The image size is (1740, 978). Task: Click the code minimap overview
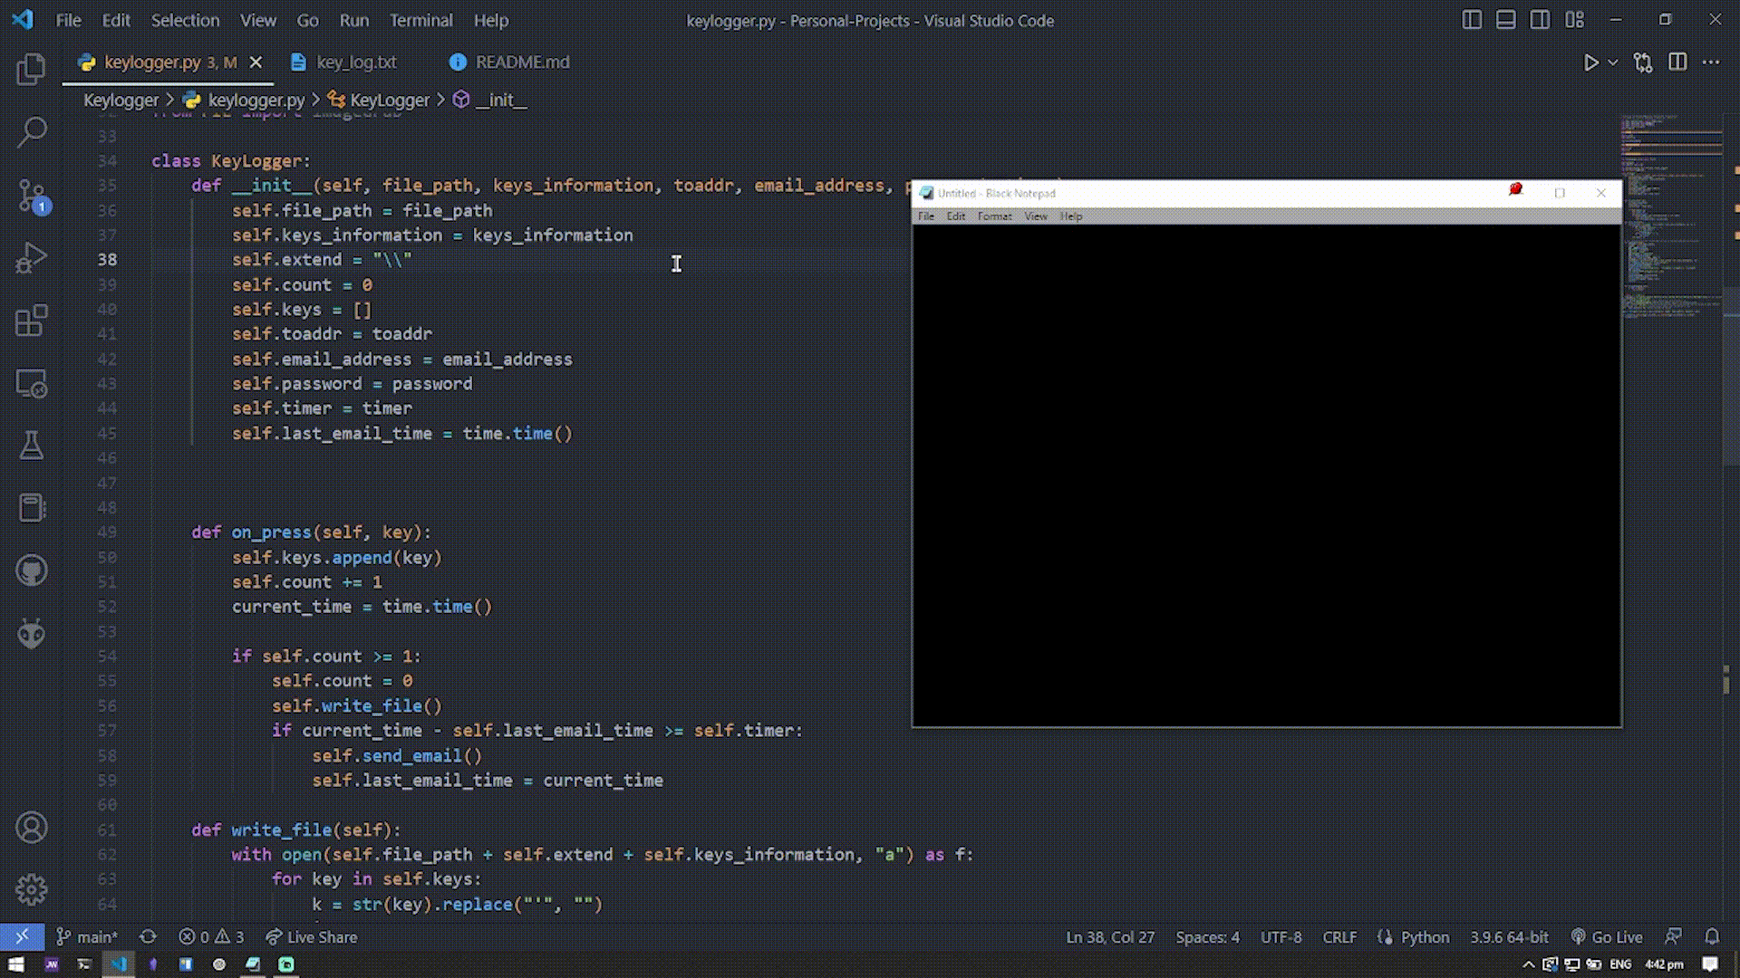[1670, 217]
